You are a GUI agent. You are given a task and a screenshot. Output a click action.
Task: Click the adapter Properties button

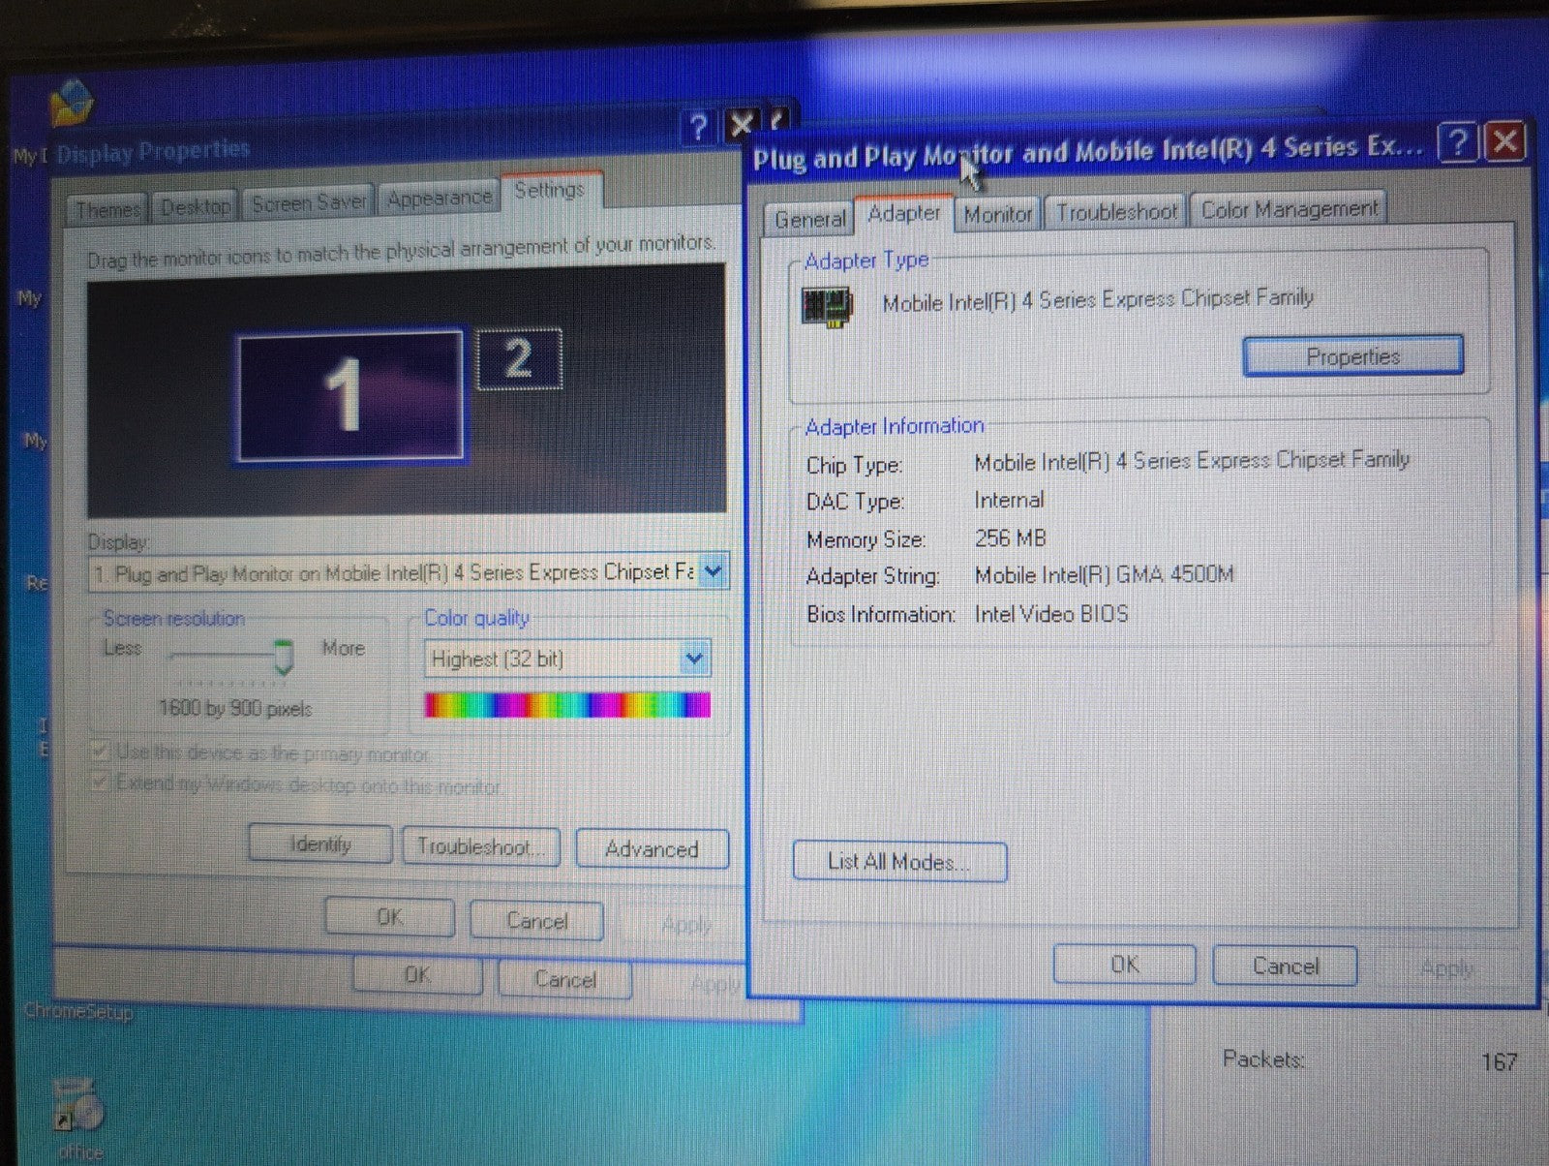pyautogui.click(x=1352, y=356)
